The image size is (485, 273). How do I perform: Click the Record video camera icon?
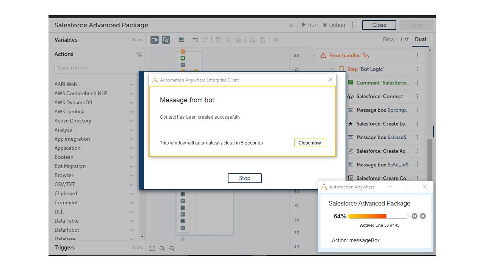point(154,40)
